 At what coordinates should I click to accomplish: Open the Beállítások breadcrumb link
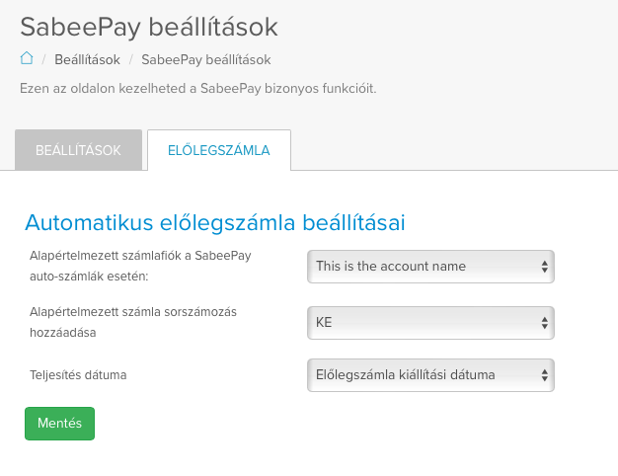87,59
